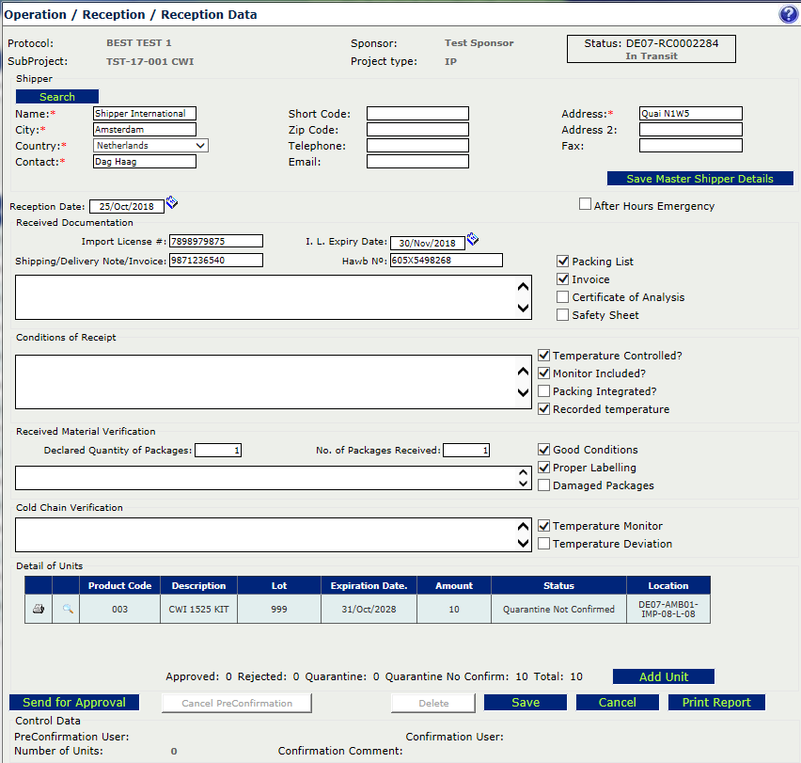This screenshot has height=763, width=801.
Task: Click magnifier icon for product 003 row
Action: pos(68,609)
